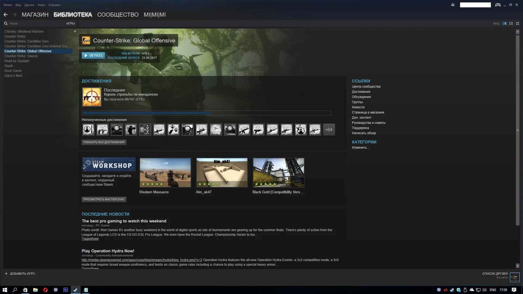Click ПОКАЗАТЬ ВСЕ ДОСТИЖЕНИЯ button
The image size is (523, 294).
[x=104, y=142]
